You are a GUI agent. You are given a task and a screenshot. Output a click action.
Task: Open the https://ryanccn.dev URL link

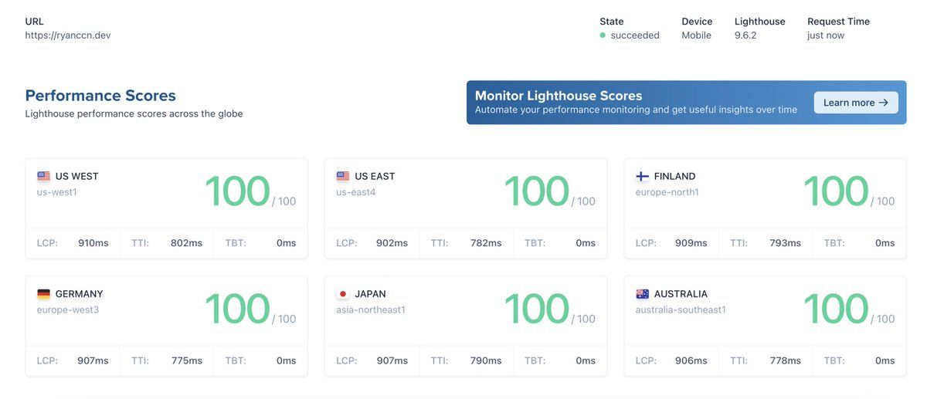68,36
